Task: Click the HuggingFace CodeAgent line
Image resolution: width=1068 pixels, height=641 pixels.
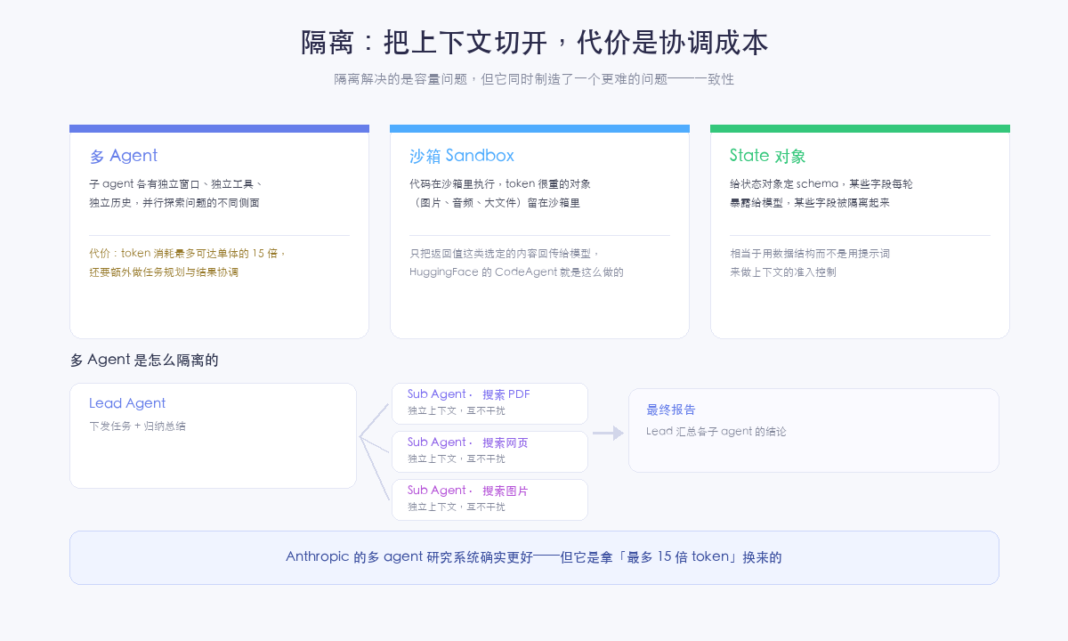Action: (516, 272)
